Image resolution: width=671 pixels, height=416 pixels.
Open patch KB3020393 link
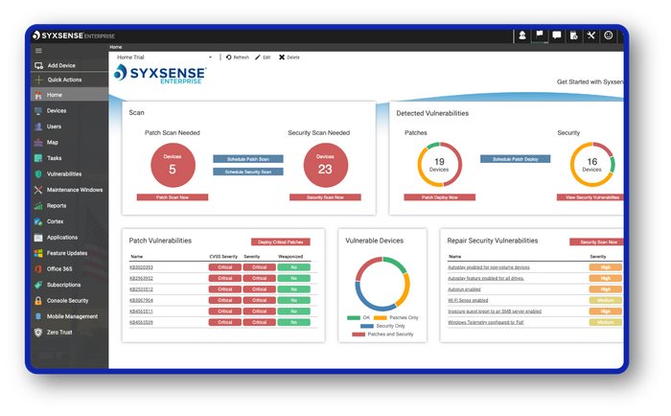click(x=141, y=267)
